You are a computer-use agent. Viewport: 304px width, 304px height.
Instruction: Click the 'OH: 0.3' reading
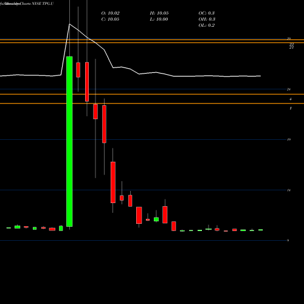pyautogui.click(x=207, y=19)
